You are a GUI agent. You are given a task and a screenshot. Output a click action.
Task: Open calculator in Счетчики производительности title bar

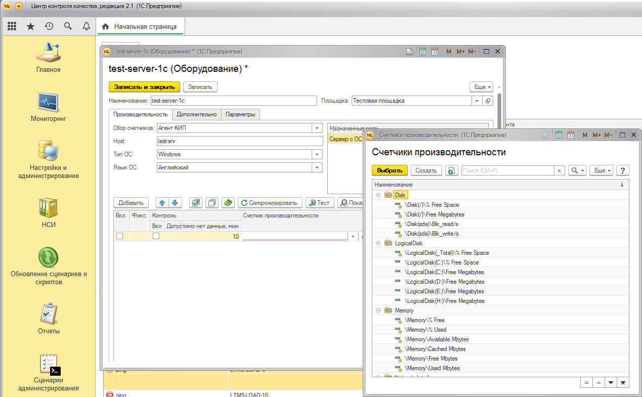coord(559,135)
